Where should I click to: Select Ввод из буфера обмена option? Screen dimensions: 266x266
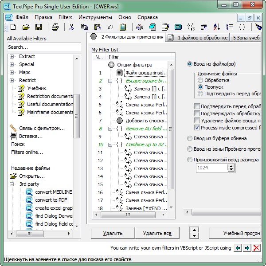(x=190, y=138)
